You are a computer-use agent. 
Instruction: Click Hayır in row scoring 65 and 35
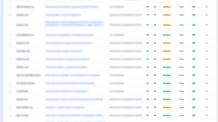(x=181, y=59)
